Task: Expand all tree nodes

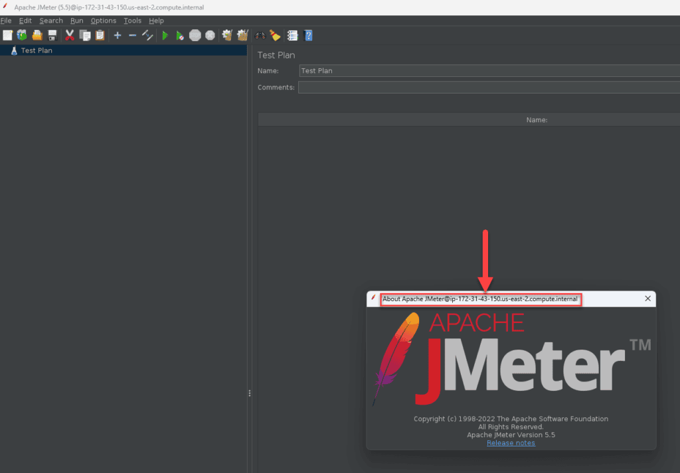Action: pyautogui.click(x=118, y=35)
